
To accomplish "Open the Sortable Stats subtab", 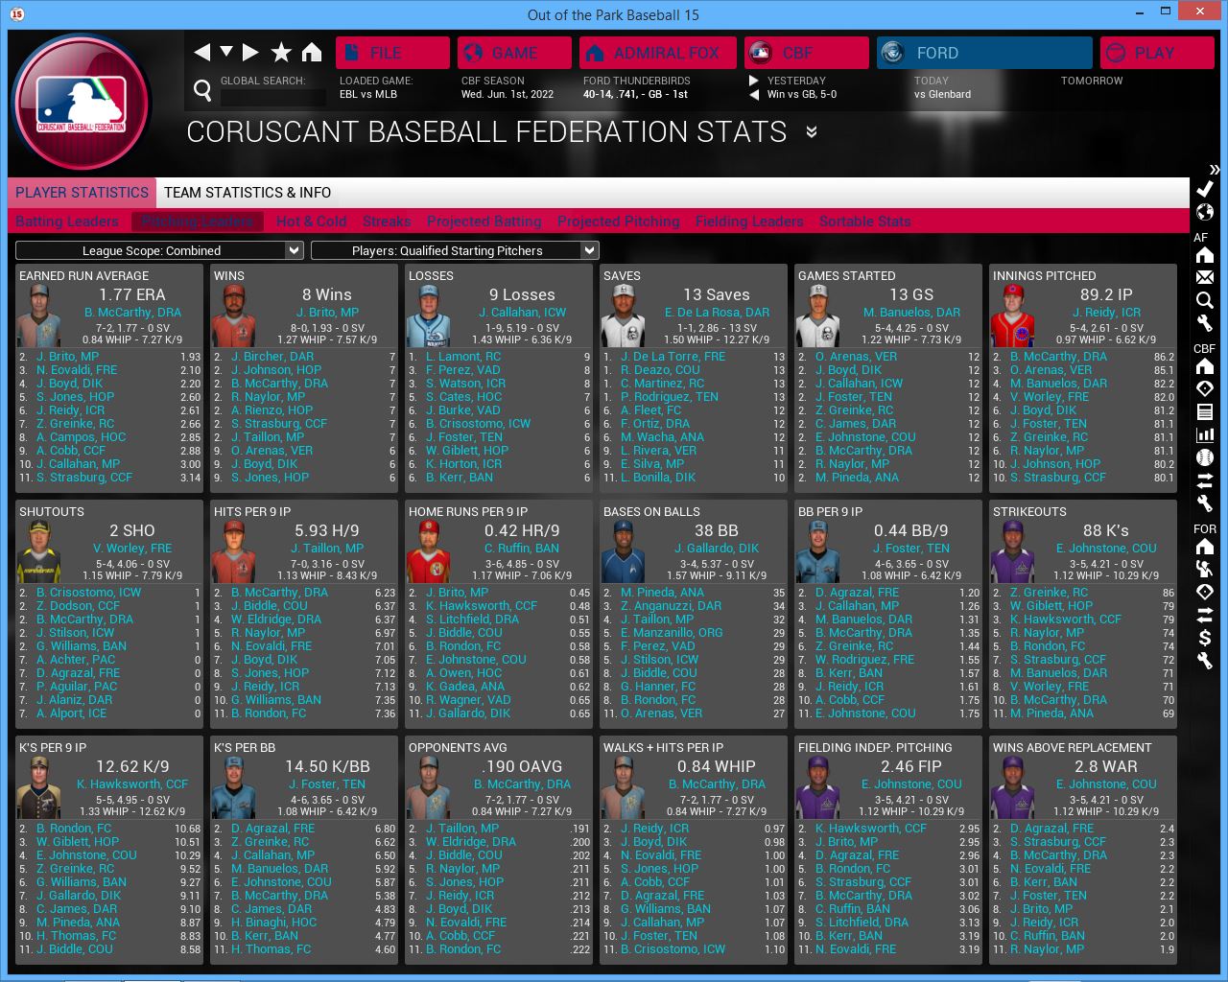I will [x=865, y=222].
